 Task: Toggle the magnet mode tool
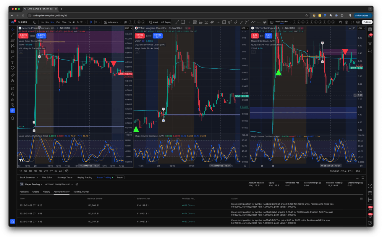pyautogui.click(x=12, y=88)
